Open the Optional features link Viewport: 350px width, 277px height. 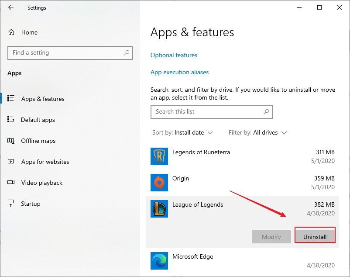coord(174,55)
